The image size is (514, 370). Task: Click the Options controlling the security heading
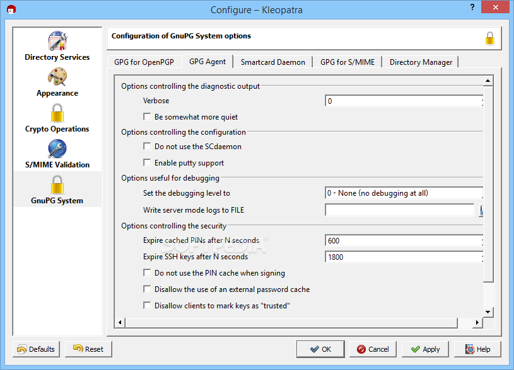click(x=173, y=226)
